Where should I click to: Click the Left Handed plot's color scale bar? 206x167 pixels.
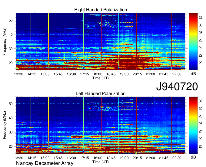193,125
